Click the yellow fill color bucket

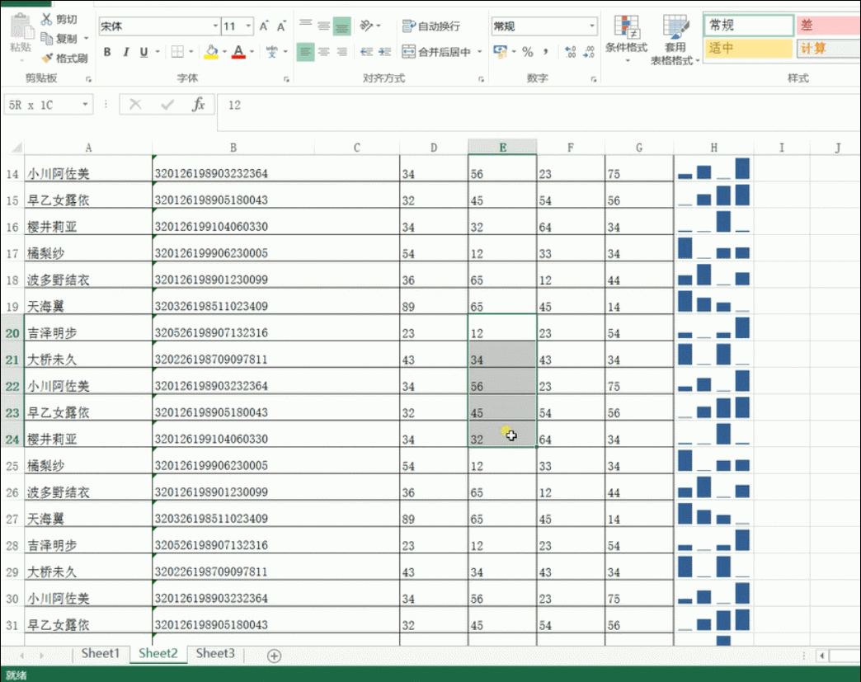point(211,52)
